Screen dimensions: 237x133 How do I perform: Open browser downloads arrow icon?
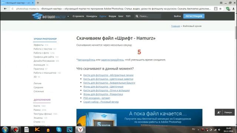234,9
